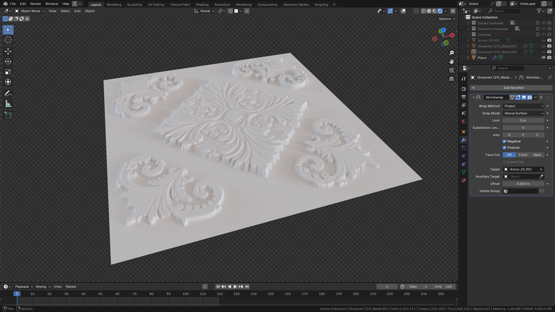Choose the Annotate pencil tool
The width and height of the screenshot is (555, 312).
8,94
